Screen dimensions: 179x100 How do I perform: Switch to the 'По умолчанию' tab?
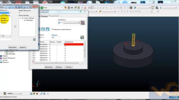(54, 16)
